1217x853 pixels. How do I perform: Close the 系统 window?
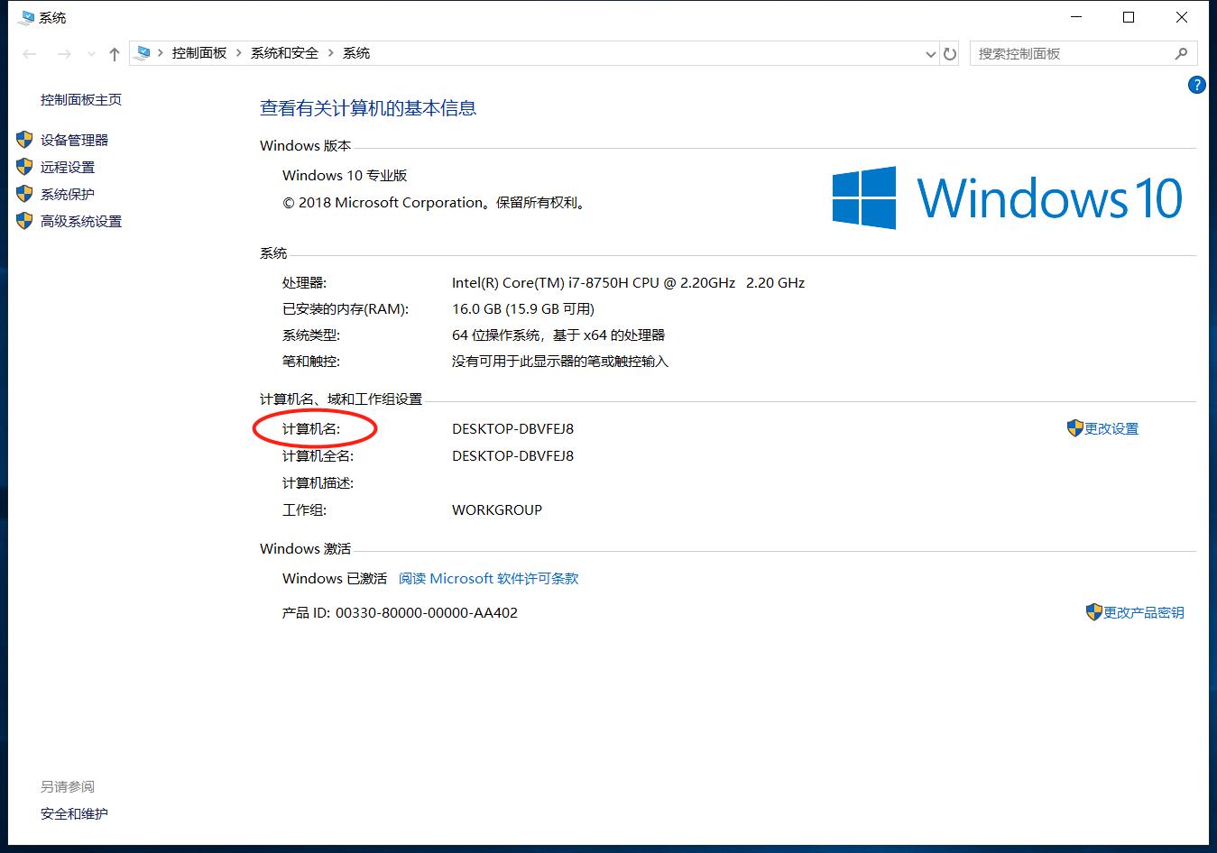click(x=1182, y=17)
